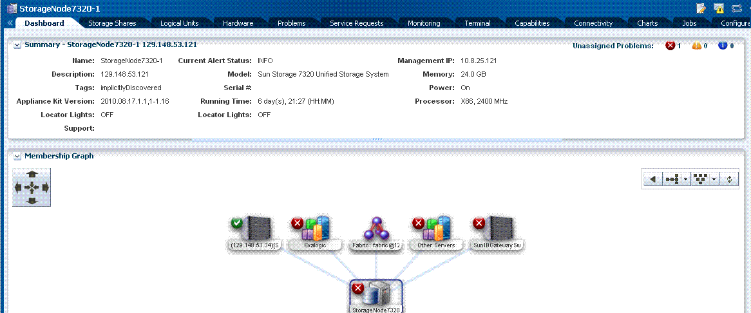Open the Service Requests tab
The width and height of the screenshot is (751, 313).
click(356, 23)
